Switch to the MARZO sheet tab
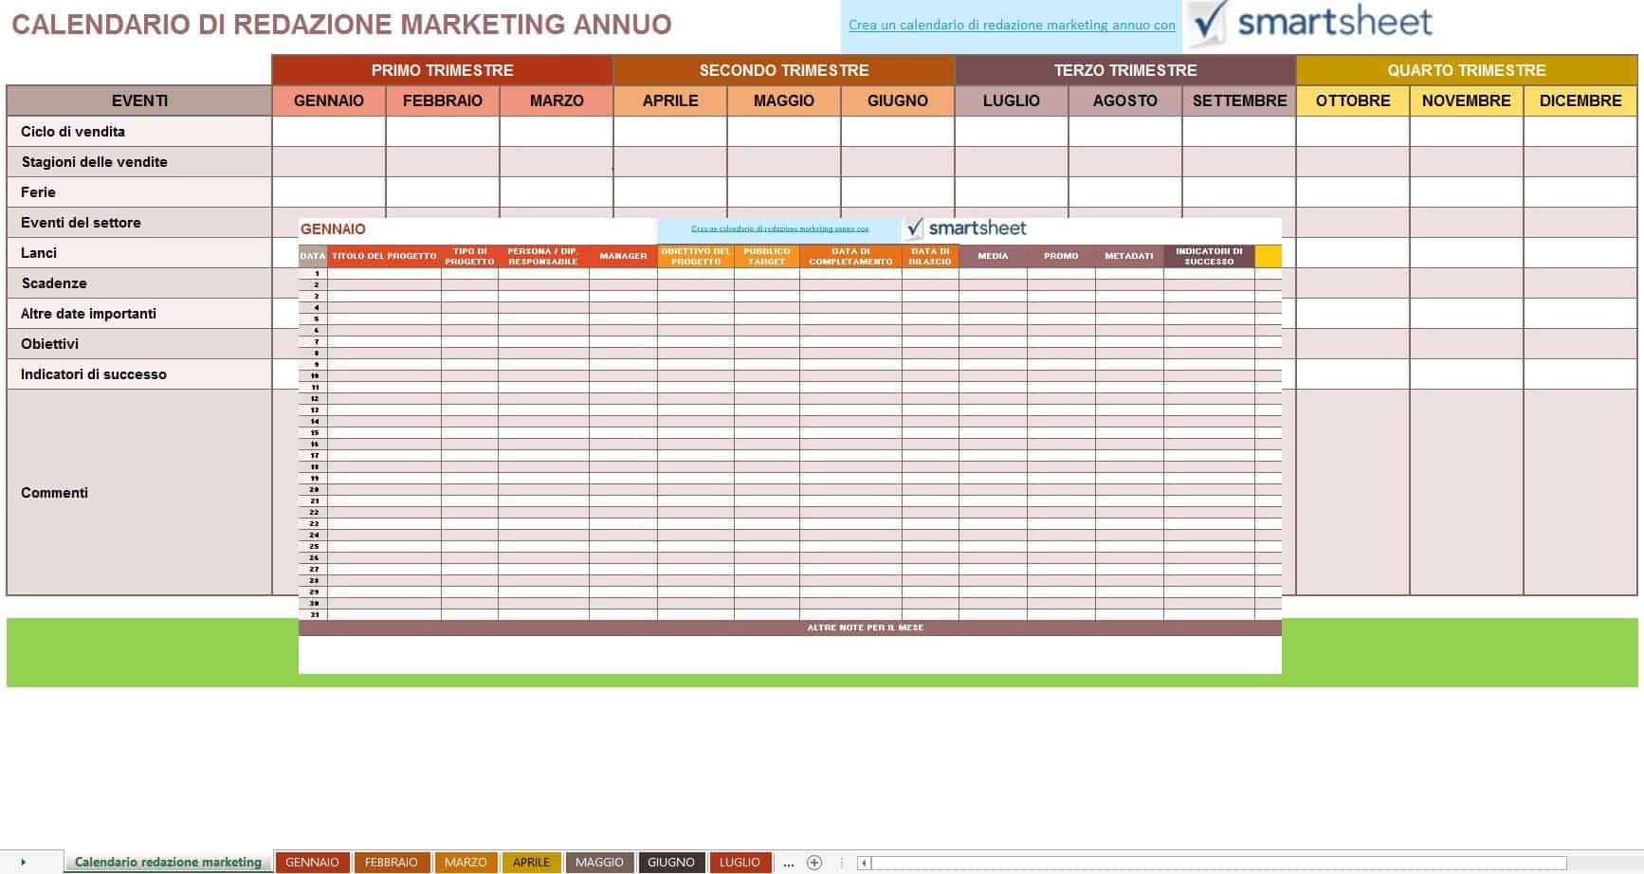 (x=466, y=863)
